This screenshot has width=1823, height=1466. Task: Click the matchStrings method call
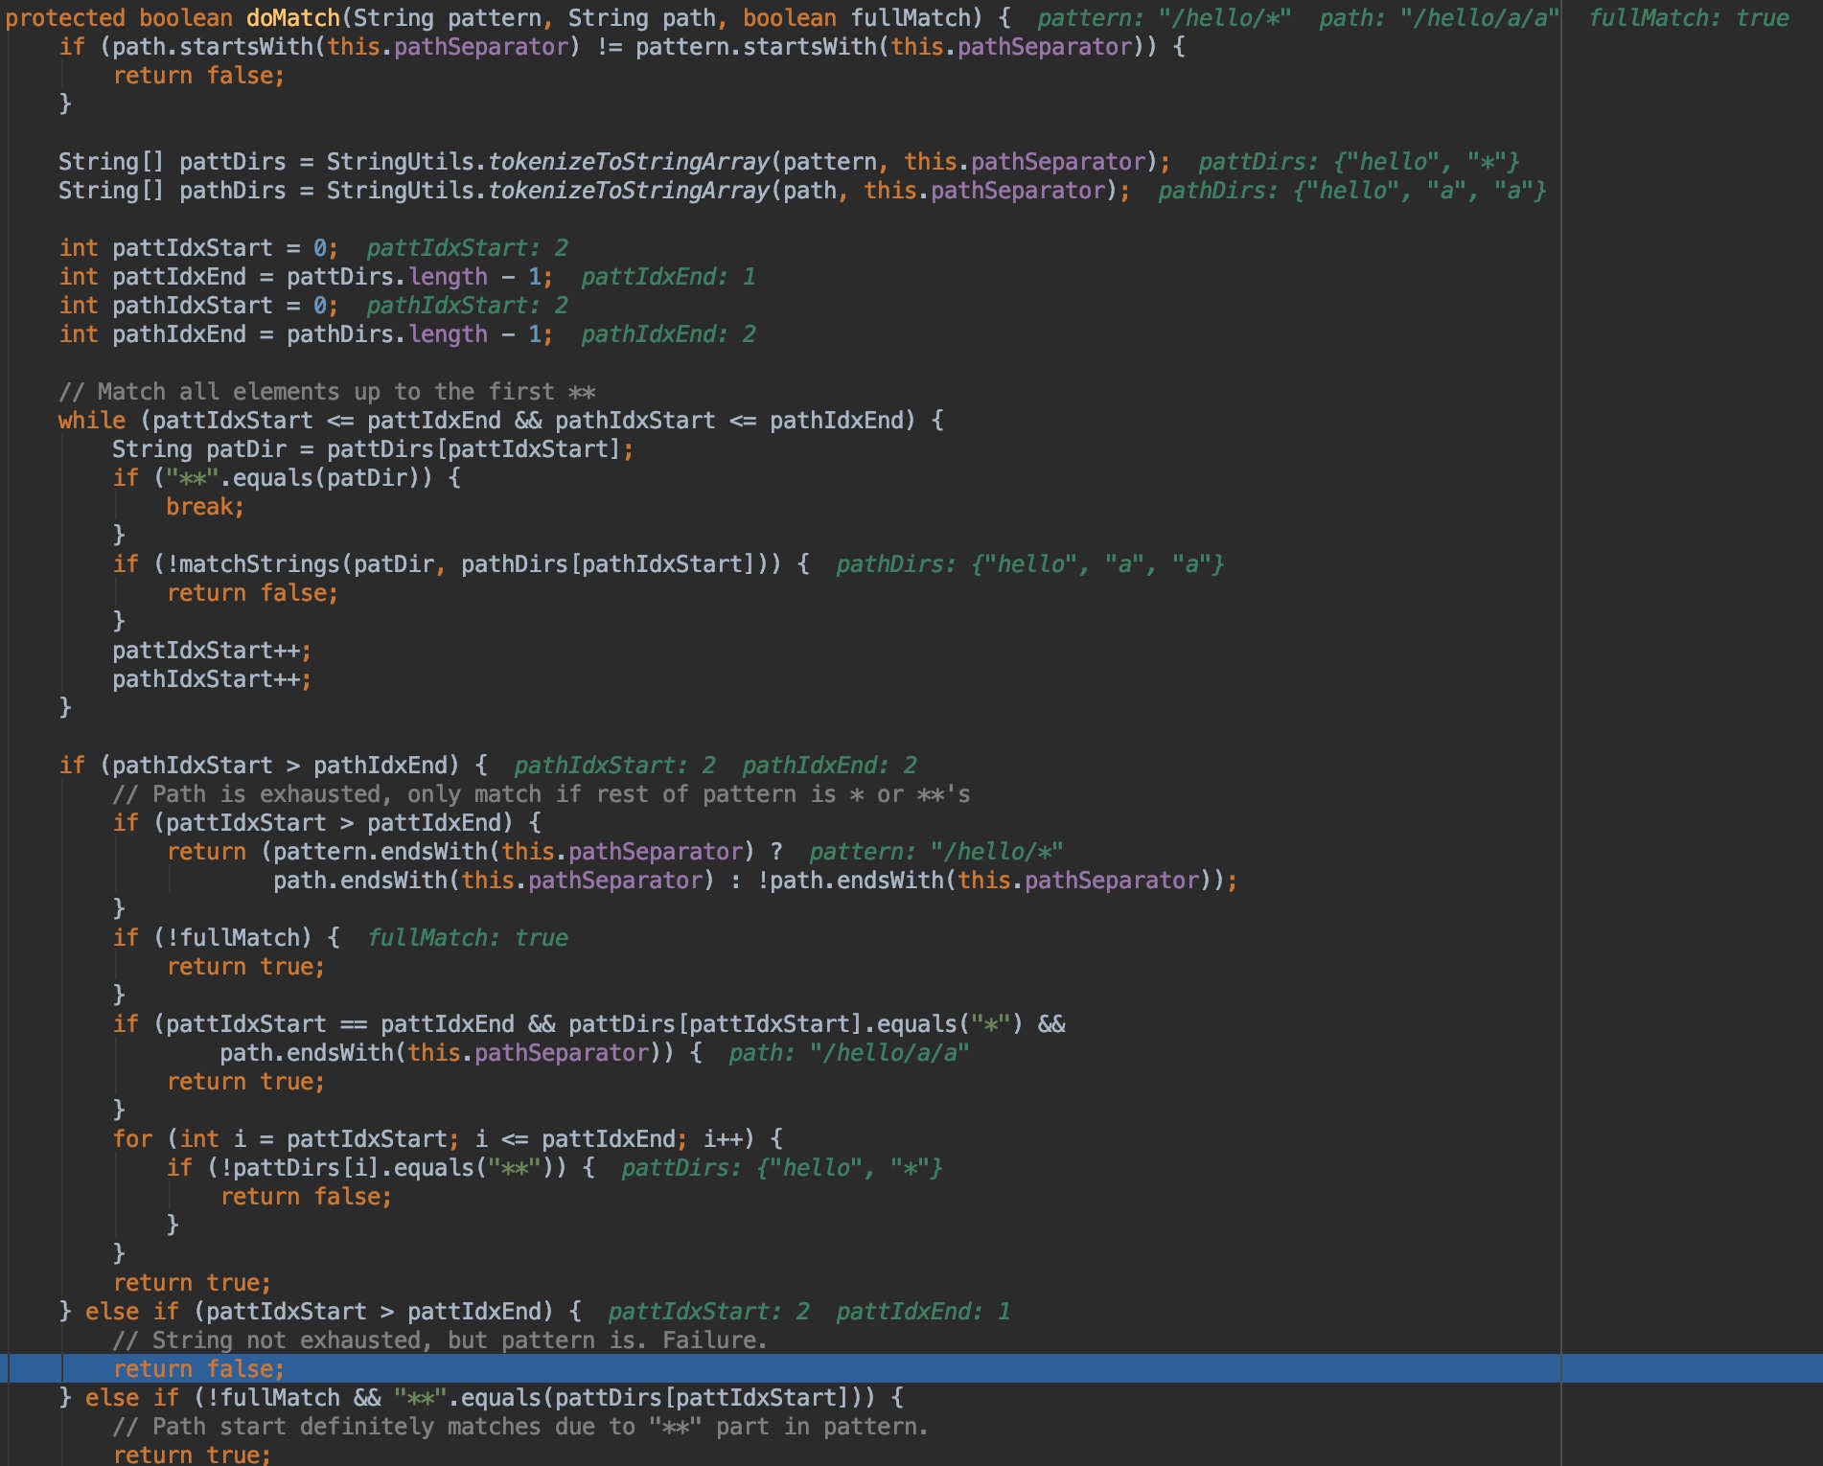(260, 564)
